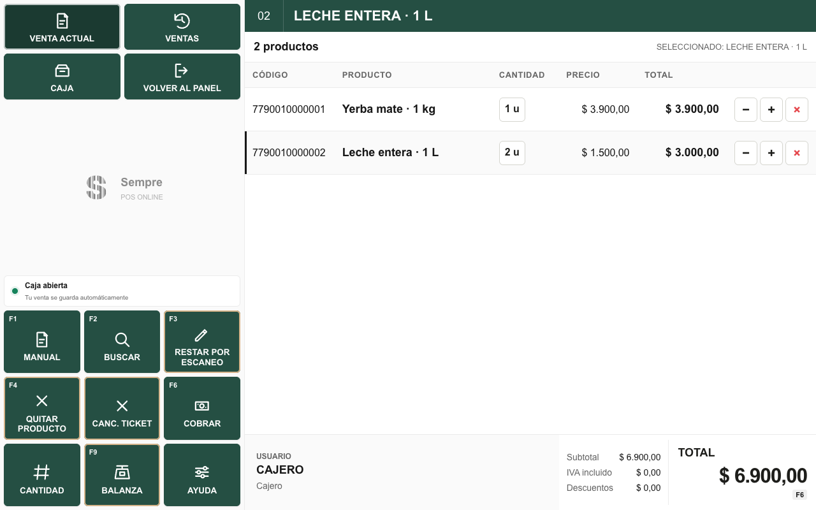Click the 2 productos count label
Screen dimensions: 816x510
click(286, 47)
